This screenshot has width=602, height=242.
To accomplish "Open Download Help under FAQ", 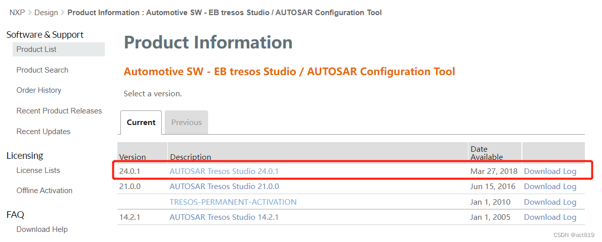I will (x=42, y=229).
